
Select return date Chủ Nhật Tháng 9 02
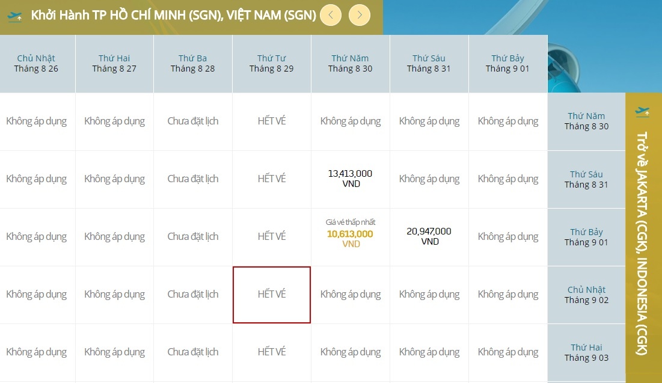tap(586, 294)
